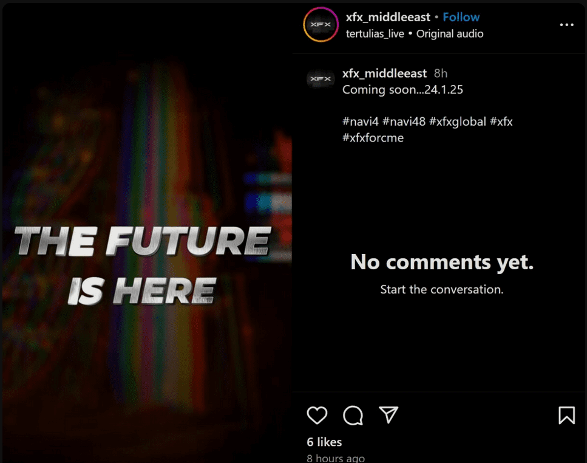587x463 pixels.
Task: Open the #navi48 hashtag
Action: 404,122
